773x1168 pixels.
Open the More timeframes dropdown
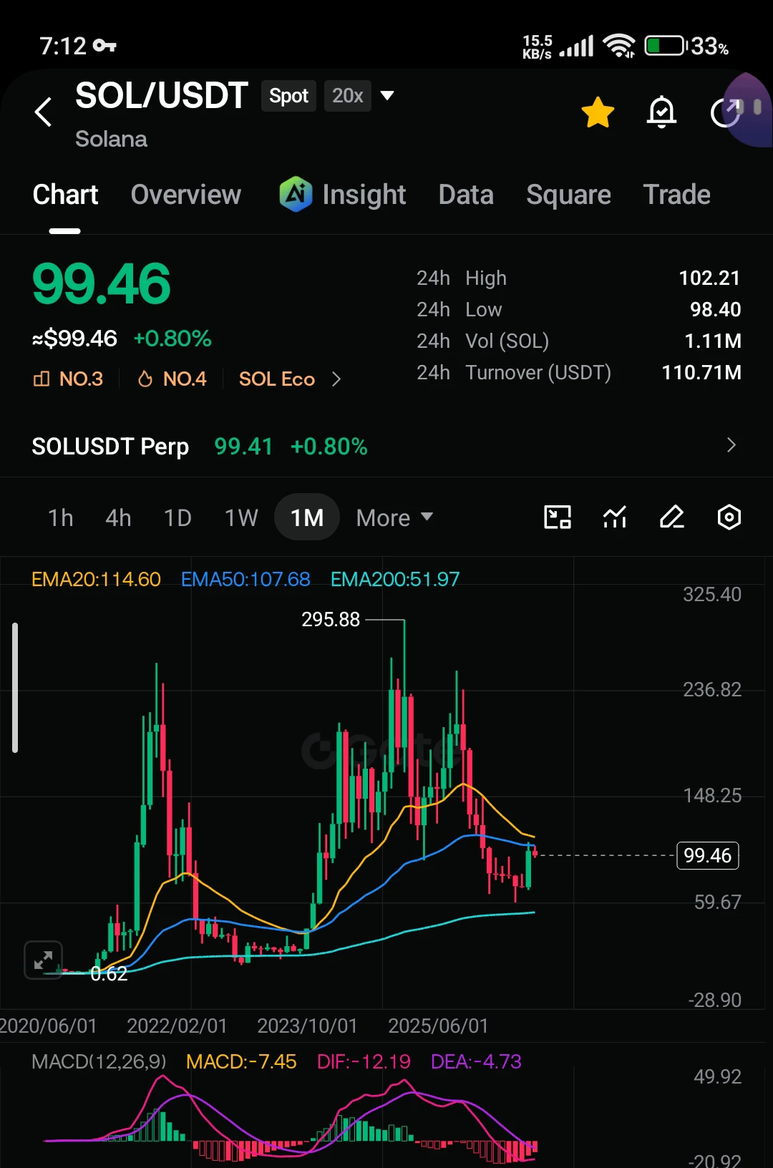394,517
